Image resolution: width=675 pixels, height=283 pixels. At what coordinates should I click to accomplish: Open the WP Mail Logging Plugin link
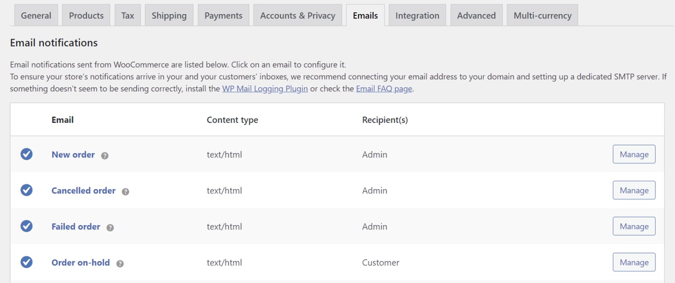[265, 89]
